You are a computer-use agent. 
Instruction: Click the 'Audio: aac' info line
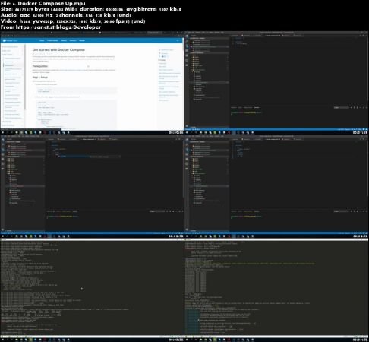click(65, 15)
